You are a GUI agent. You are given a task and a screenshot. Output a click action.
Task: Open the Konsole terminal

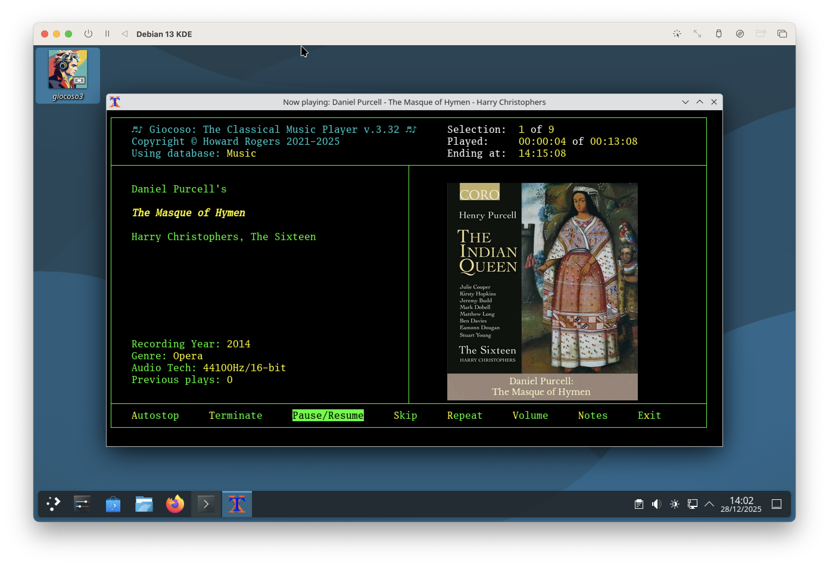pos(206,504)
